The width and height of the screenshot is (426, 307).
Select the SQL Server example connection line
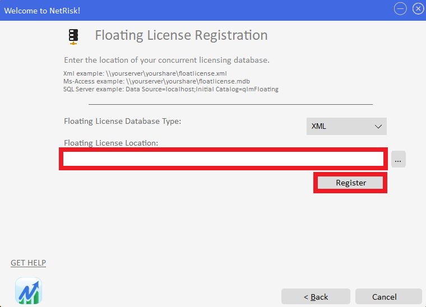click(171, 89)
